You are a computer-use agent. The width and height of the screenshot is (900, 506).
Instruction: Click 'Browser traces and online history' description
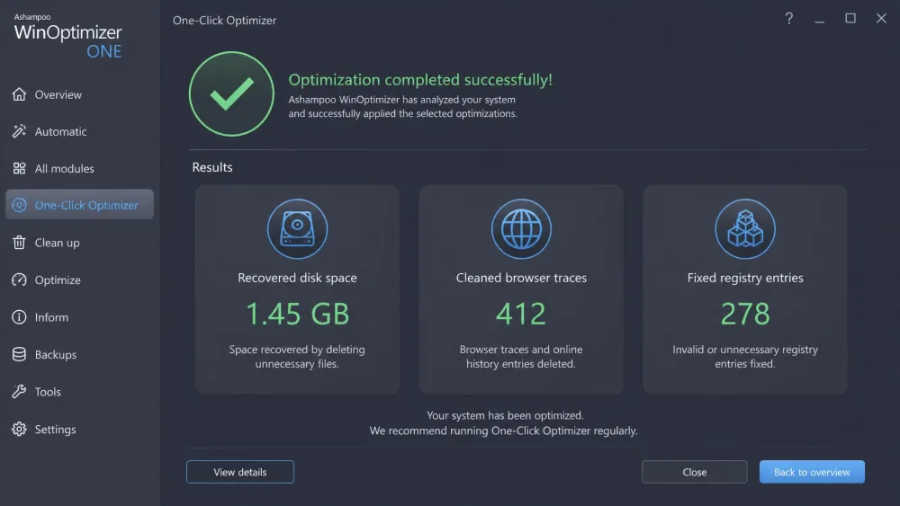tap(521, 357)
